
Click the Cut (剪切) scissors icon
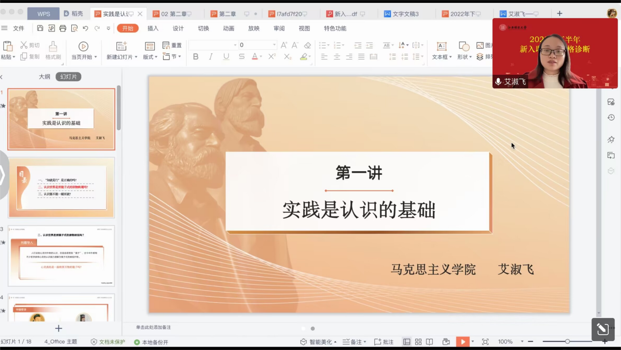click(x=24, y=45)
